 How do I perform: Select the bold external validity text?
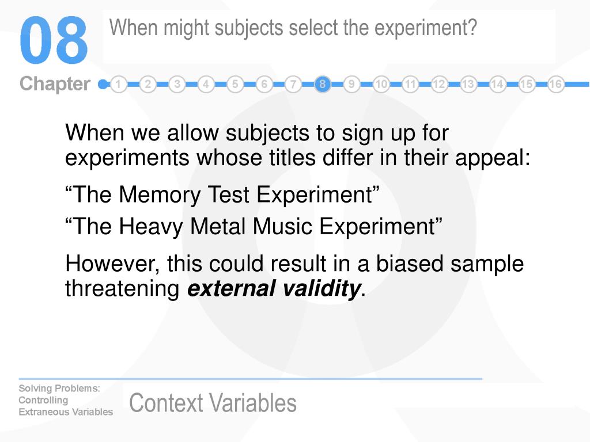pos(274,289)
